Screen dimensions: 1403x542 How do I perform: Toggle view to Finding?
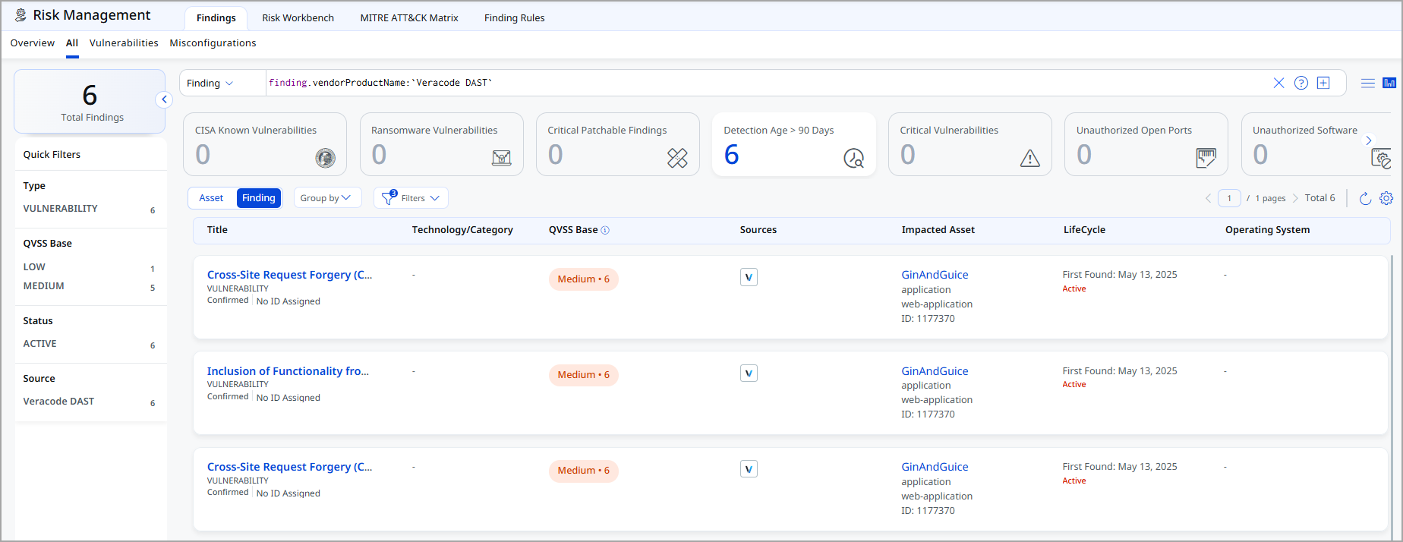[258, 198]
